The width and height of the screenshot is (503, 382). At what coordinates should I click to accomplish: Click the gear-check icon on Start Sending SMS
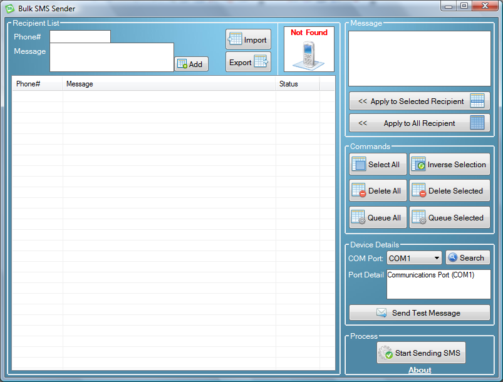(385, 353)
